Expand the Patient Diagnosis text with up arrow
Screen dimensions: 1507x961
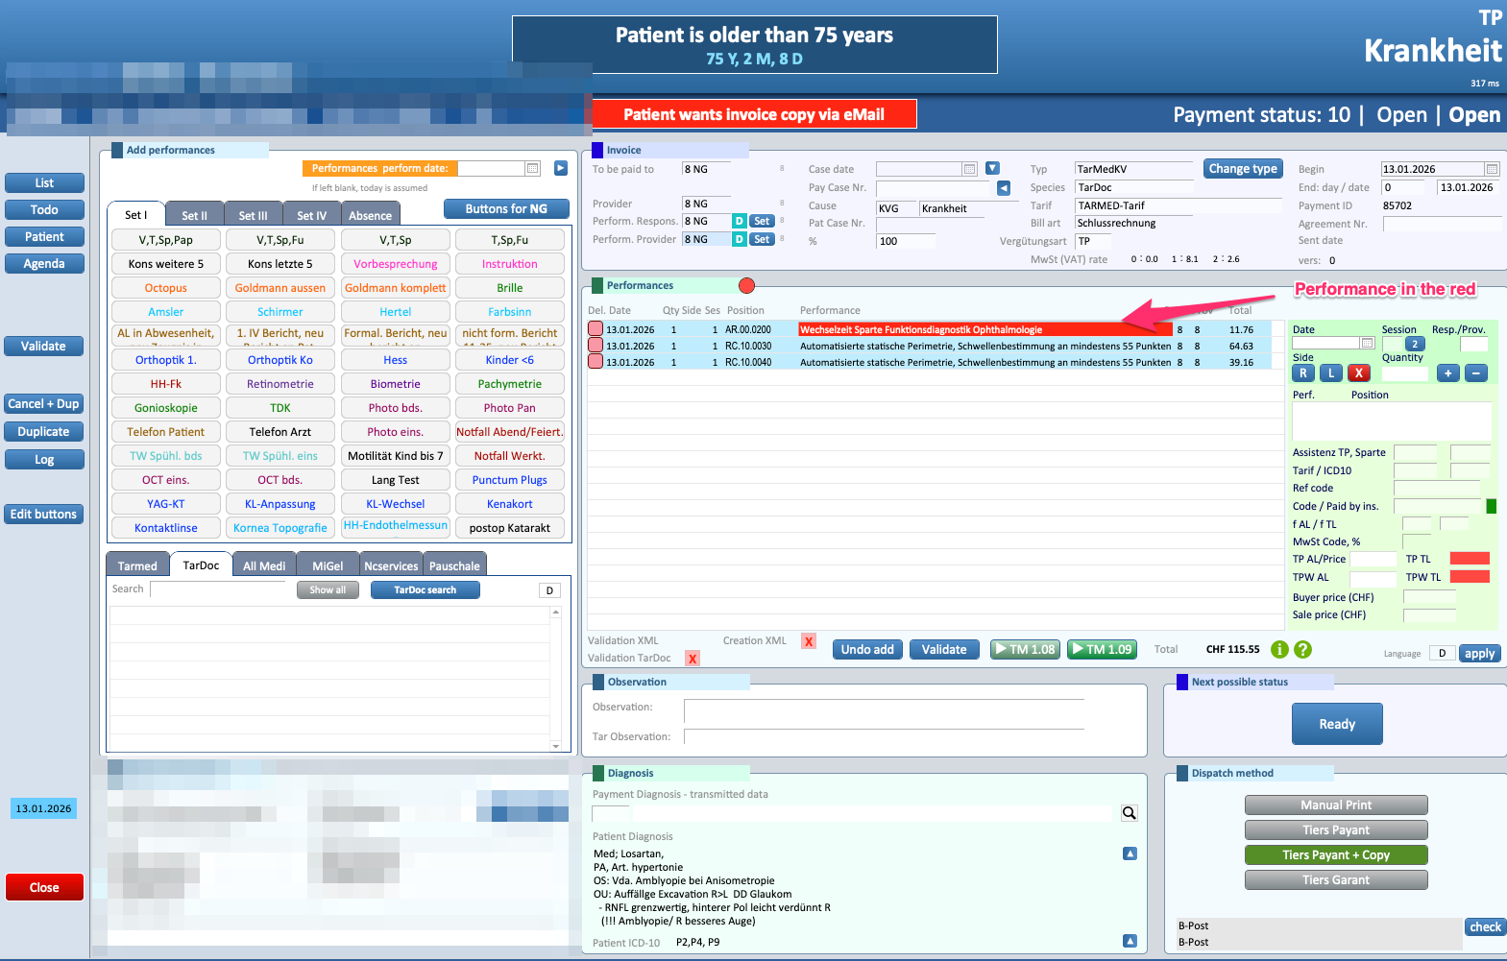click(1130, 853)
